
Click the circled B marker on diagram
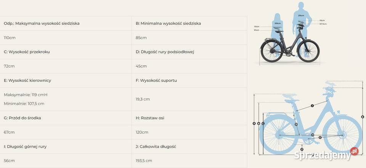pos(258,123)
